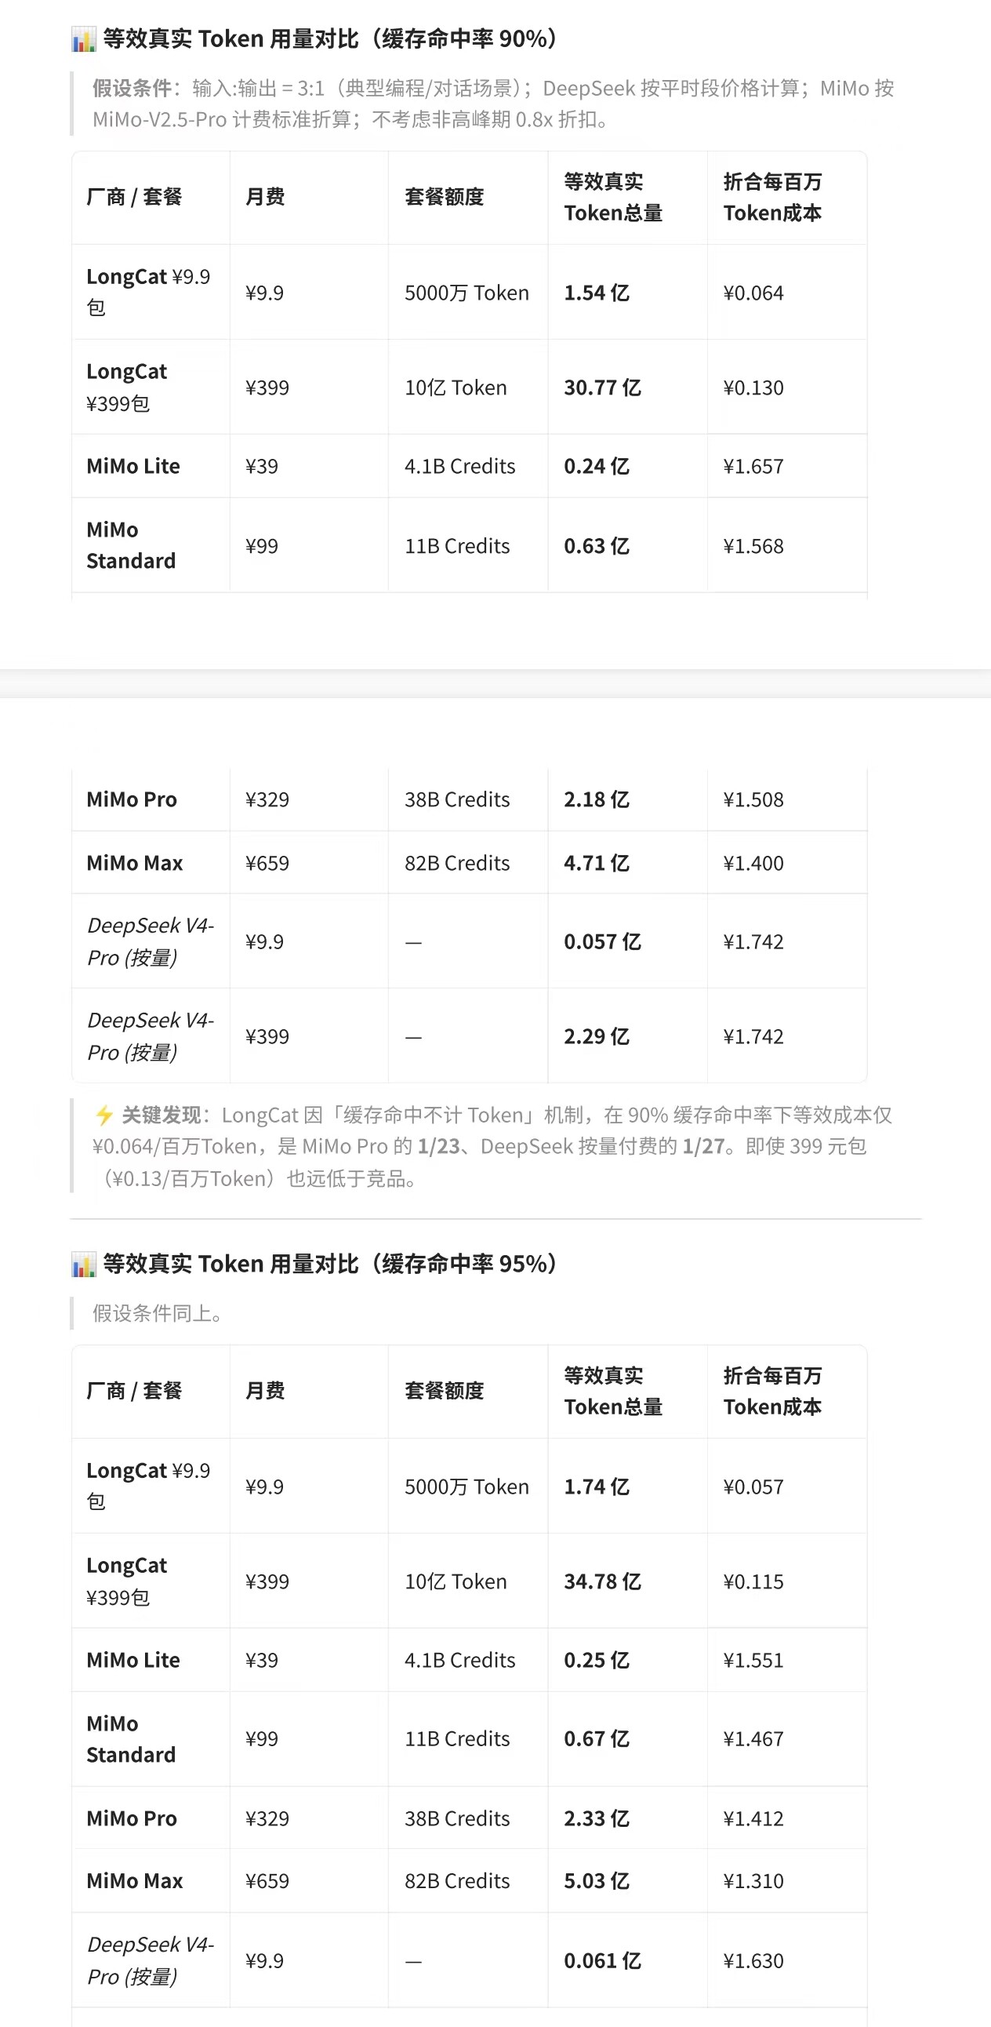
Task: Click the 4.71 亿 cell in the MiMo Max row
Action: click(x=597, y=863)
